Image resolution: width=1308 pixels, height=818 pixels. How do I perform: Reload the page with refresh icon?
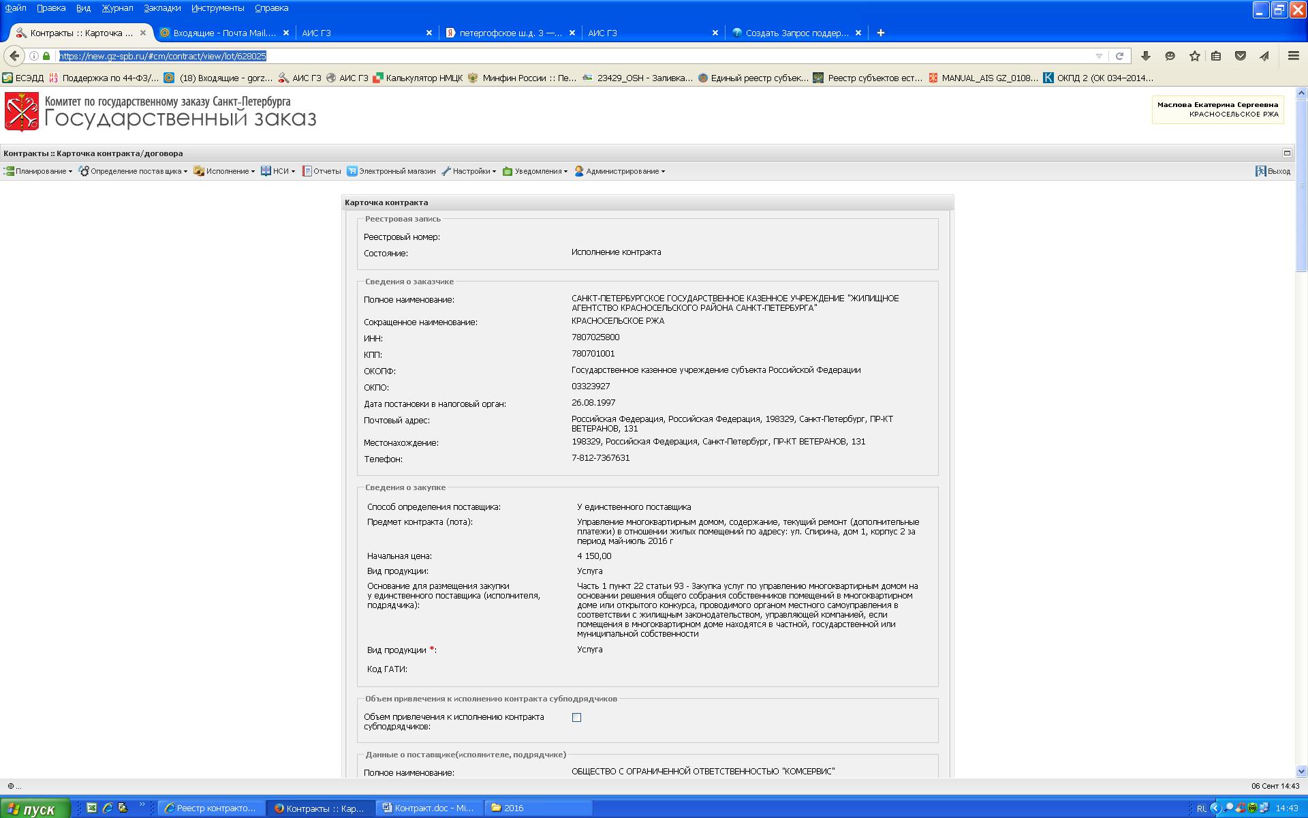1119,56
